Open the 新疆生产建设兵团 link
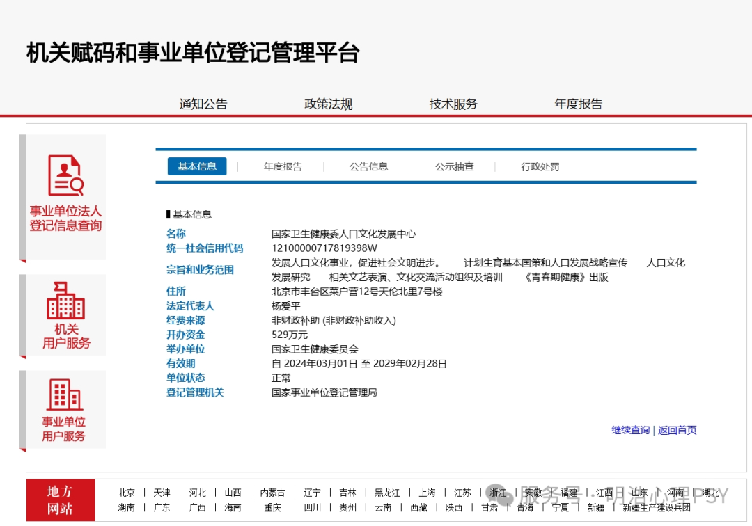This screenshot has width=752, height=526. [657, 508]
